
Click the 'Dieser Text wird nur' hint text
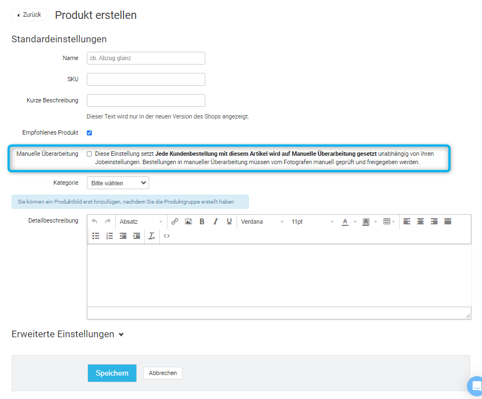click(x=168, y=116)
